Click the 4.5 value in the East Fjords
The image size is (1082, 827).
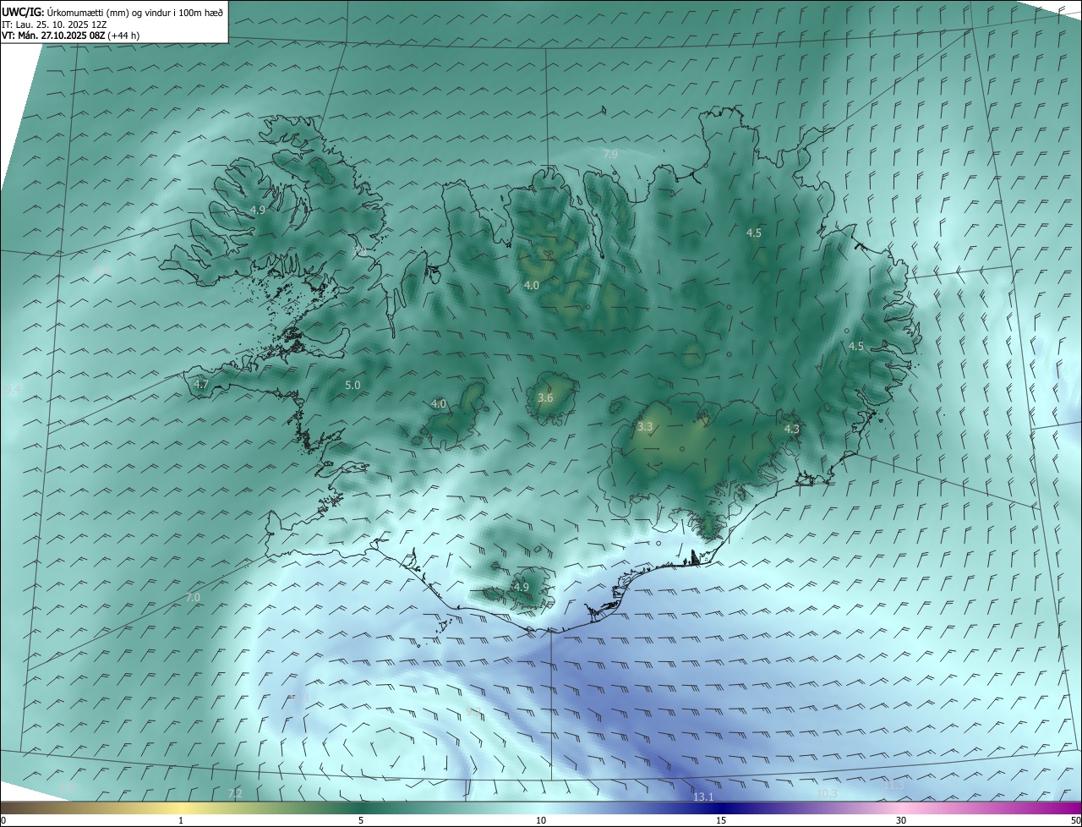coord(856,346)
